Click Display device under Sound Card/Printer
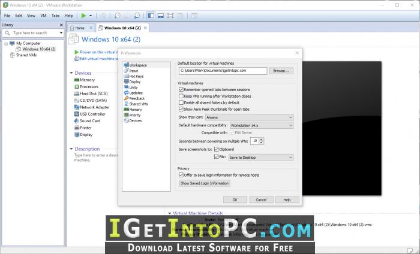 [x=83, y=134]
